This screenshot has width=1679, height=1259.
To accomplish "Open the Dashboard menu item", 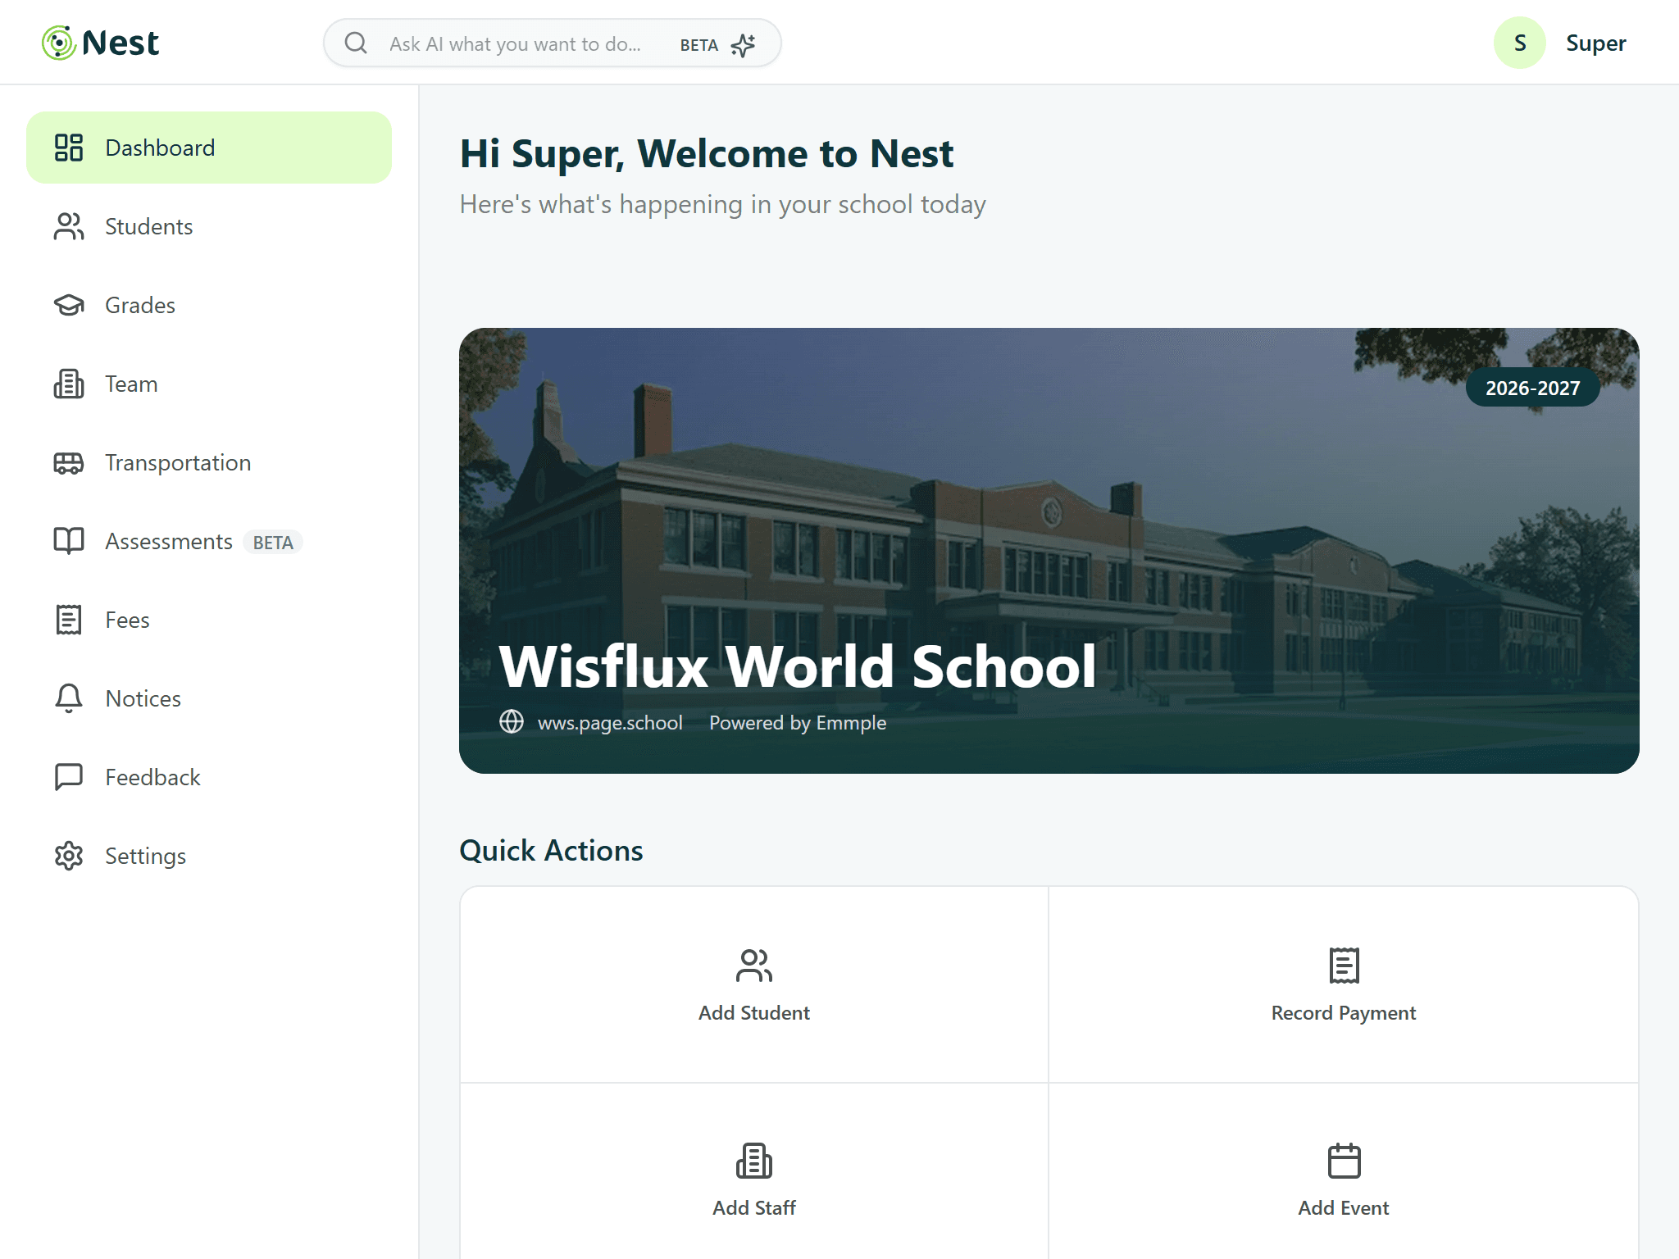I will coord(209,148).
